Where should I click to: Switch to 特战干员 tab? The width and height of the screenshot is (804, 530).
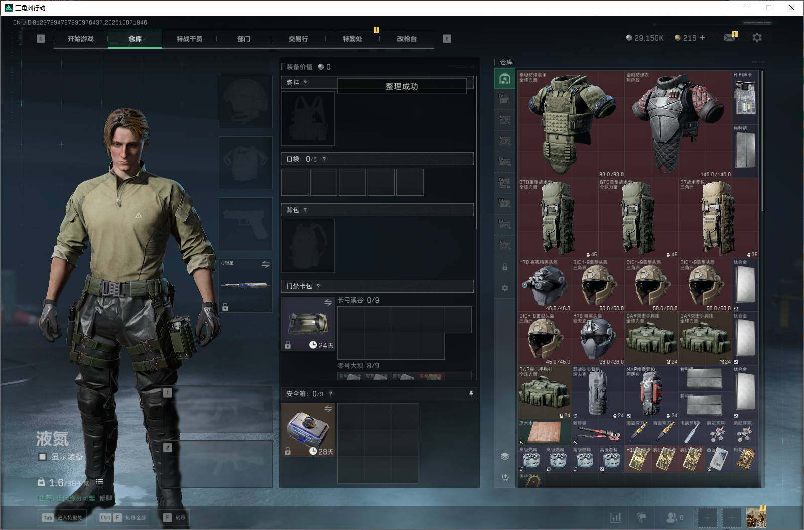[x=190, y=39]
